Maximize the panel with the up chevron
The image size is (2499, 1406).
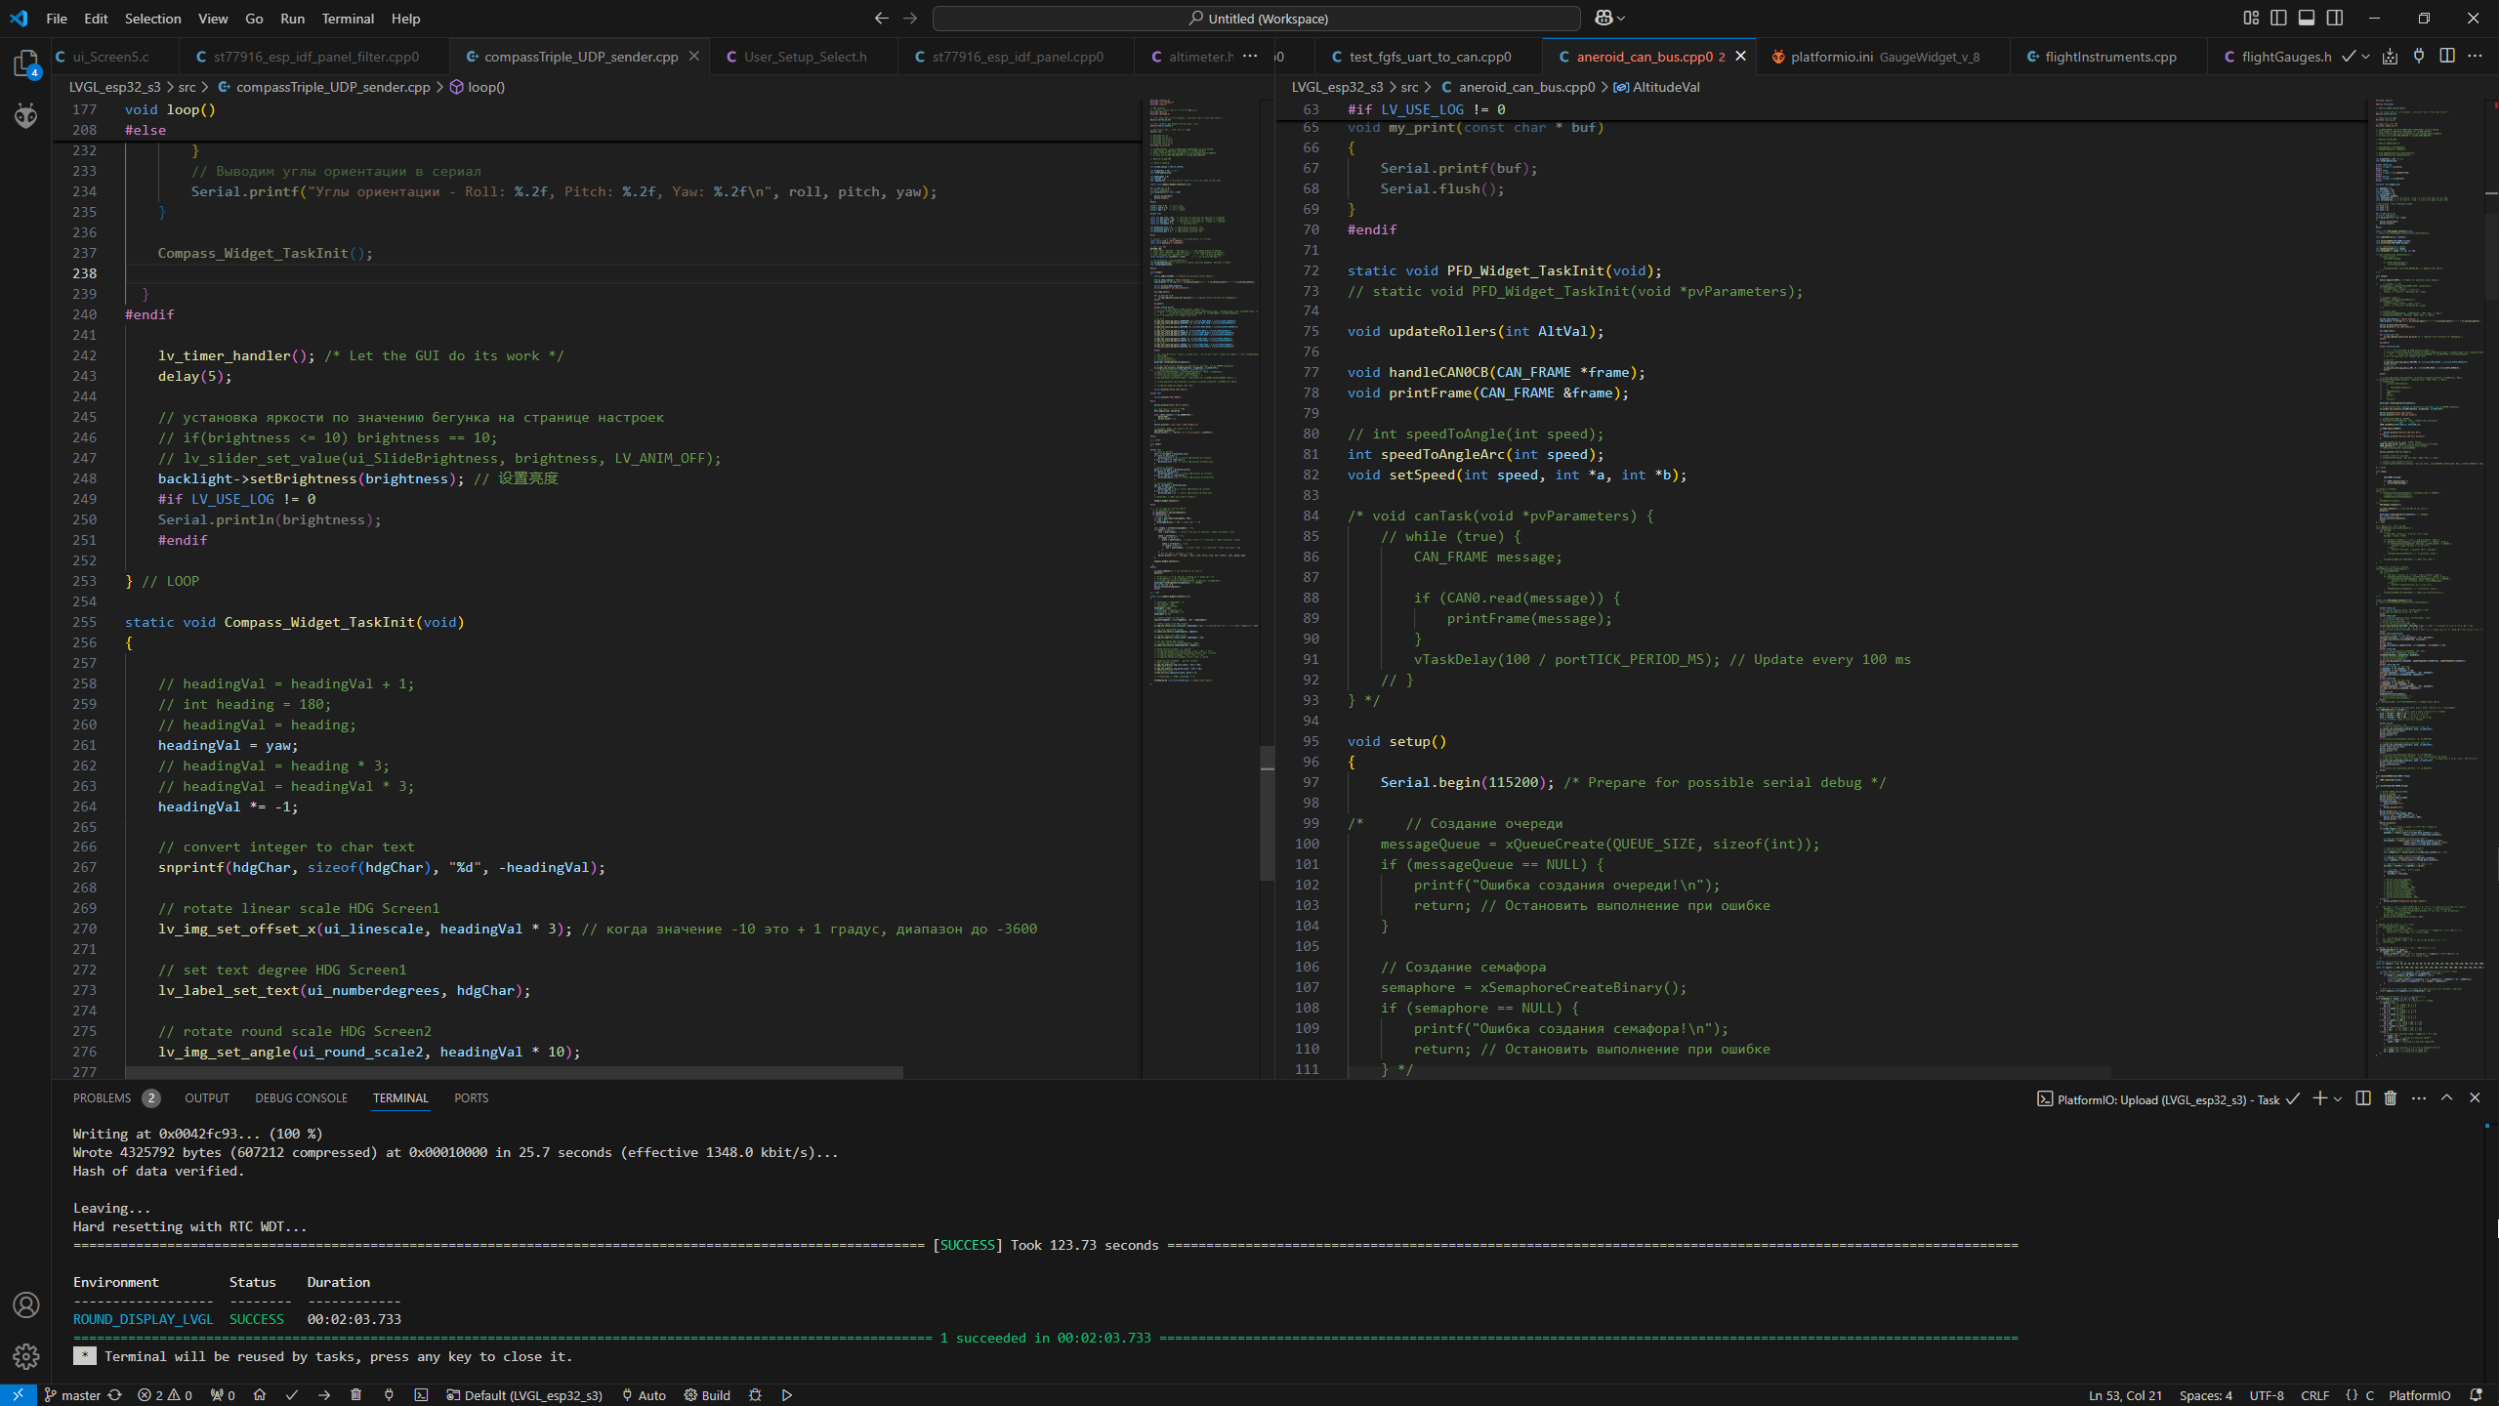coord(2447,1098)
